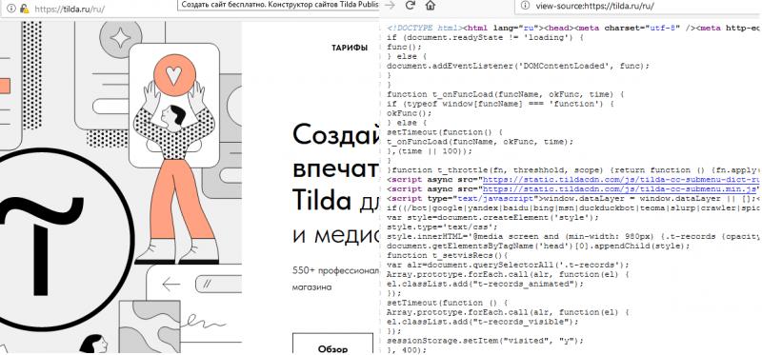Select the tab titled 'Создать сайт бесплатно'
The height and width of the screenshot is (355, 762).
277,6
